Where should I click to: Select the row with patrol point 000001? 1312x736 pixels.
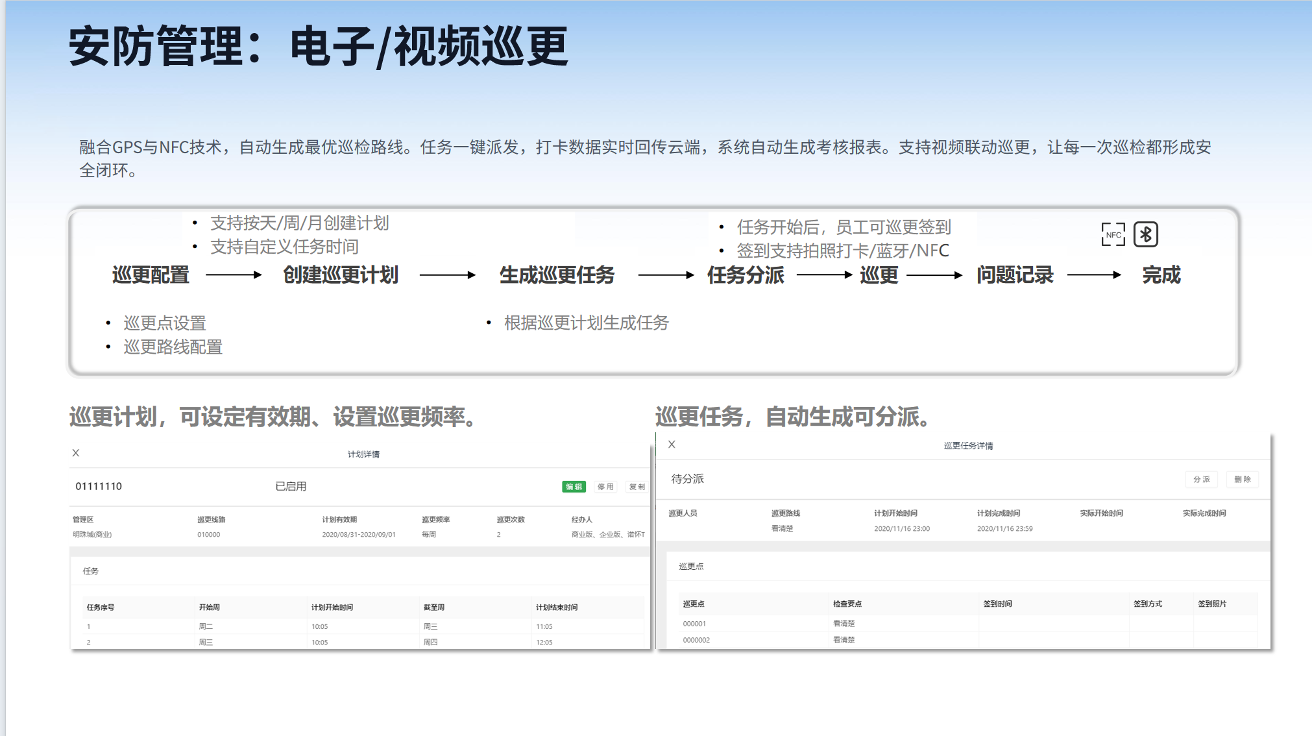coord(968,624)
